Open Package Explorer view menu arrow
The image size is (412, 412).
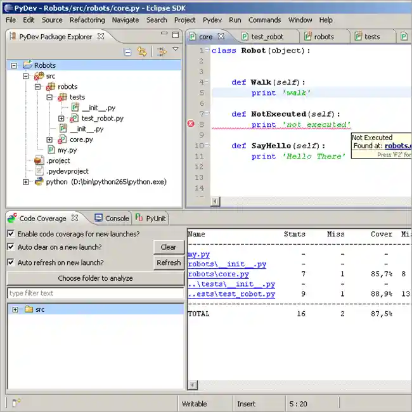pyautogui.click(x=175, y=49)
